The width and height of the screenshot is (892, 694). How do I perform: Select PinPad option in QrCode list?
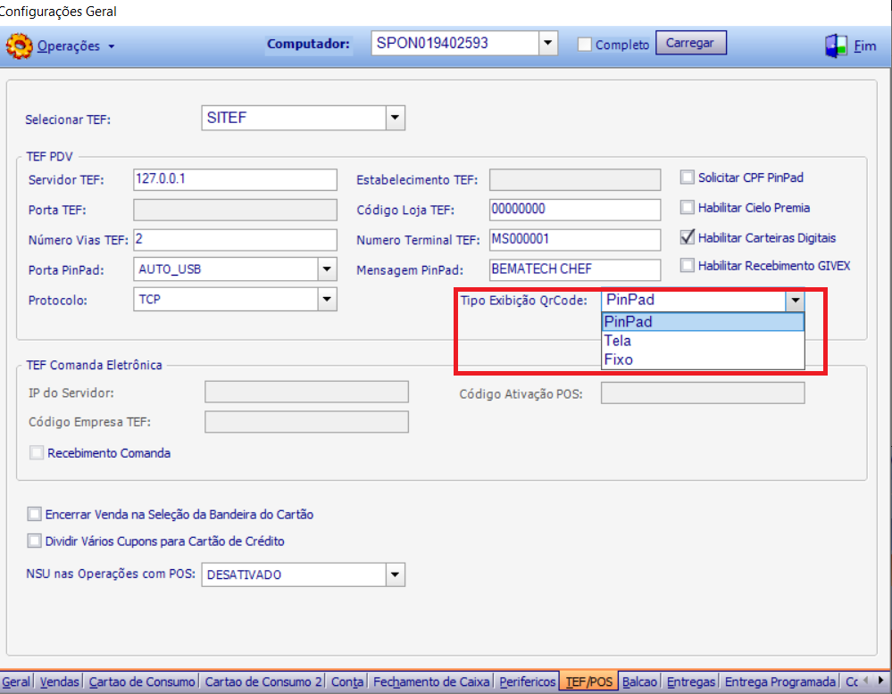tap(703, 322)
